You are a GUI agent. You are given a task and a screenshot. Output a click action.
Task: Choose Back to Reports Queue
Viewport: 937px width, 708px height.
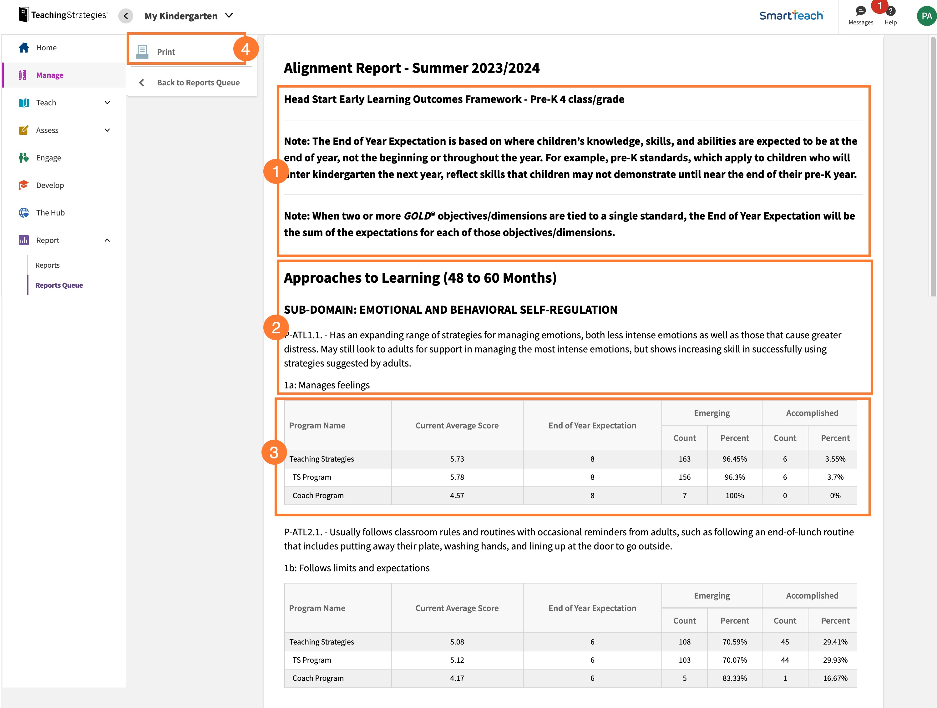pyautogui.click(x=198, y=82)
